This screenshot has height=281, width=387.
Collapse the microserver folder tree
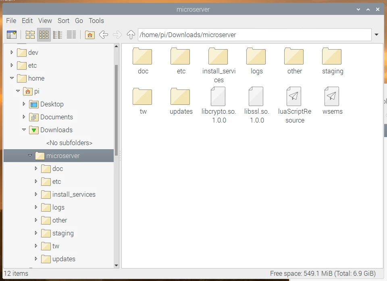tap(30, 155)
